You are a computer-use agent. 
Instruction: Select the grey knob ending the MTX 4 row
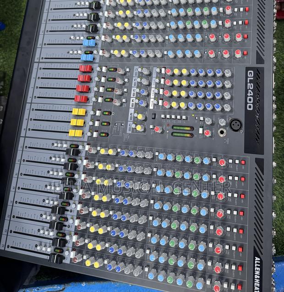[x=227, y=107]
